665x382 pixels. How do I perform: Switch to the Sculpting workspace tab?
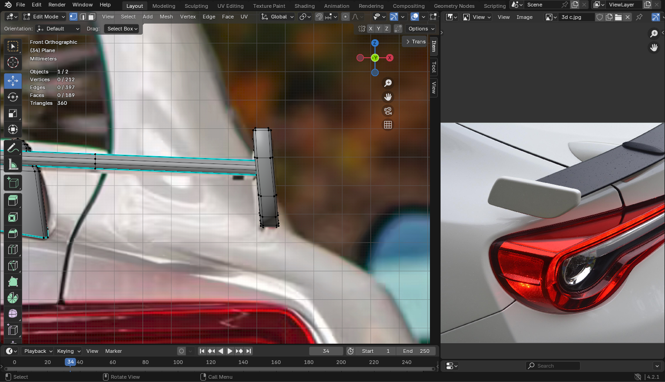pos(196,6)
